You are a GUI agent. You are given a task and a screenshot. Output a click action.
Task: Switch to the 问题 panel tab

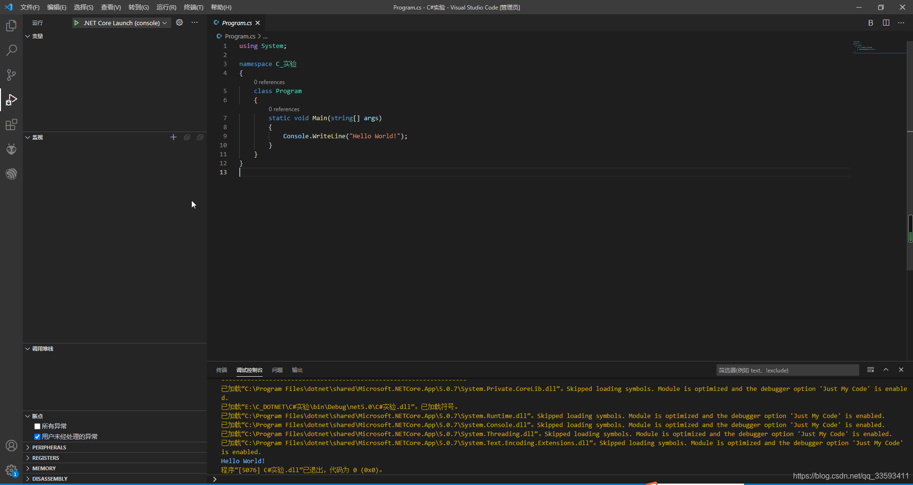pyautogui.click(x=277, y=370)
